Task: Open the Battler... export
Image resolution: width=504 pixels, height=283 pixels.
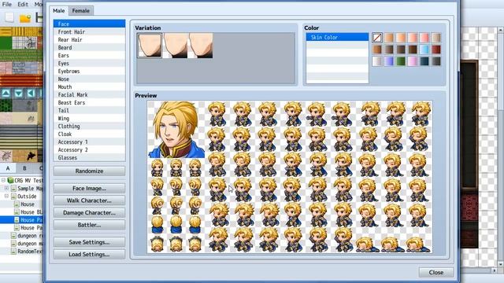Action: [x=89, y=225]
